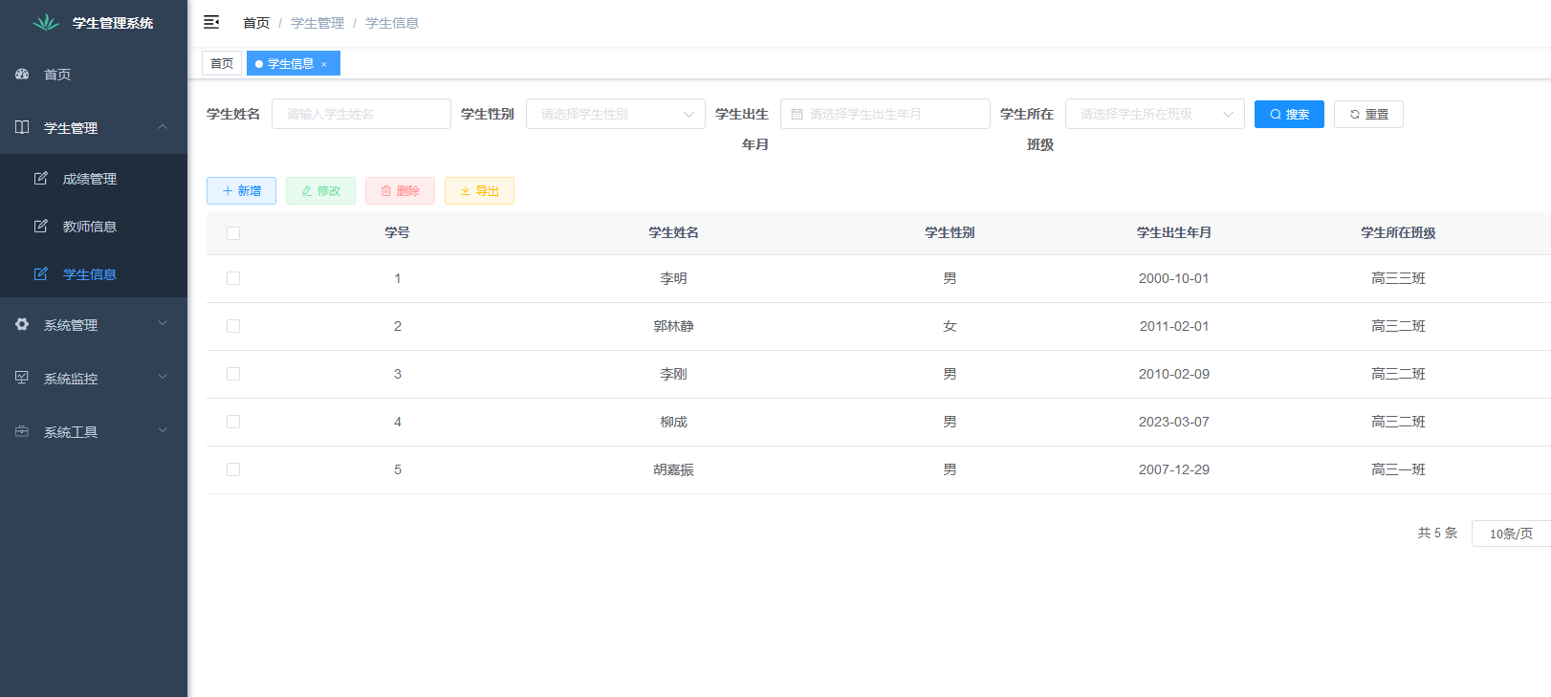Open the 学生性别 gender dropdown
The image size is (1551, 697).
(616, 114)
